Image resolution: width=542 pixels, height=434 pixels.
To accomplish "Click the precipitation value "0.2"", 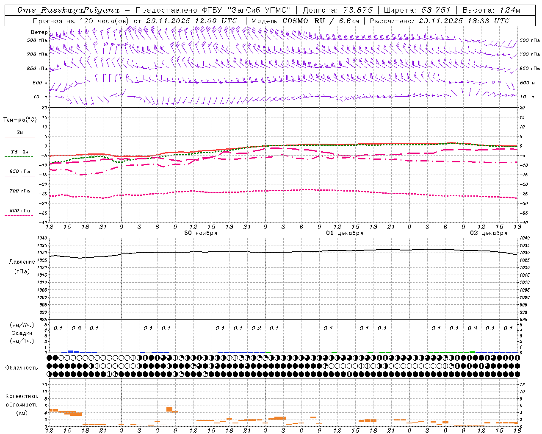I will tap(256, 328).
